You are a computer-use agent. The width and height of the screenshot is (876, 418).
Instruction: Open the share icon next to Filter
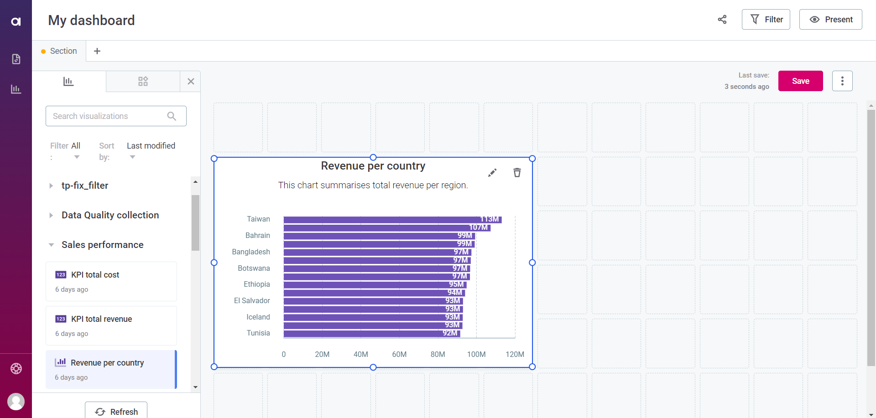[722, 20]
